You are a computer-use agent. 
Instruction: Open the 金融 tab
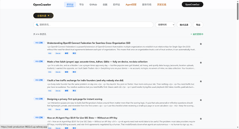tap(105, 4)
